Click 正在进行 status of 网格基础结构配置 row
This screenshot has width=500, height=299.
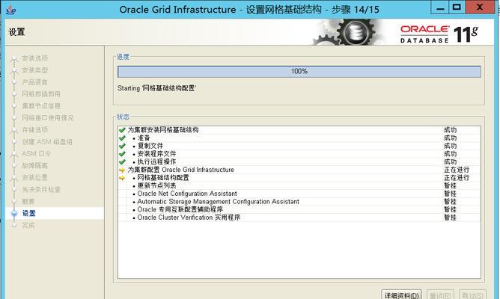tap(457, 178)
